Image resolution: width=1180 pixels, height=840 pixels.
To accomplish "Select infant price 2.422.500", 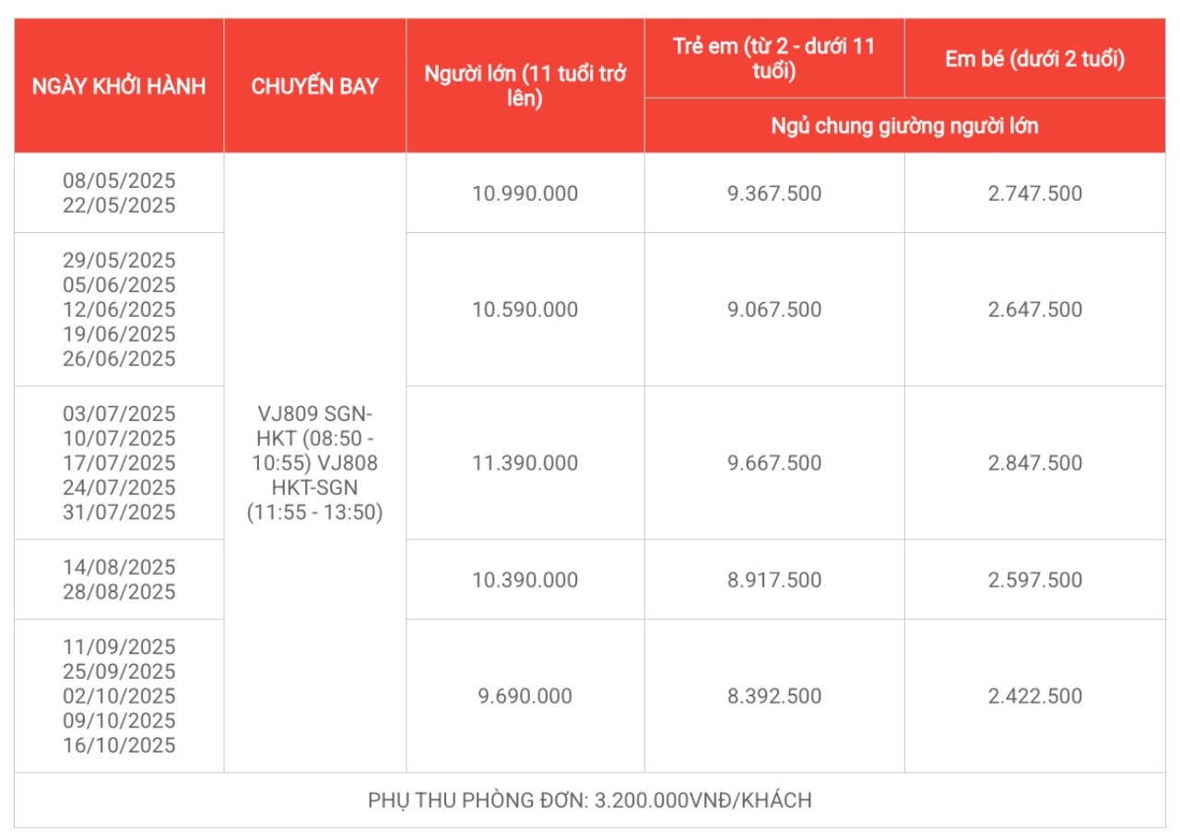I will (x=1035, y=696).
